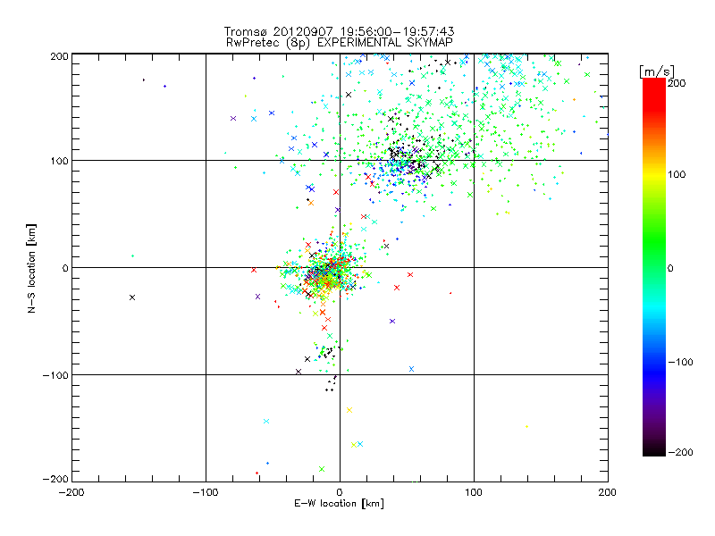Click the colorbar label '200'
Viewport: 715px width, 536px height.
(x=677, y=83)
